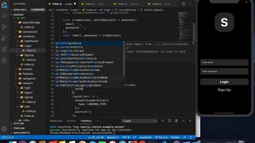Create a new terminal with plus icon

coord(163,121)
